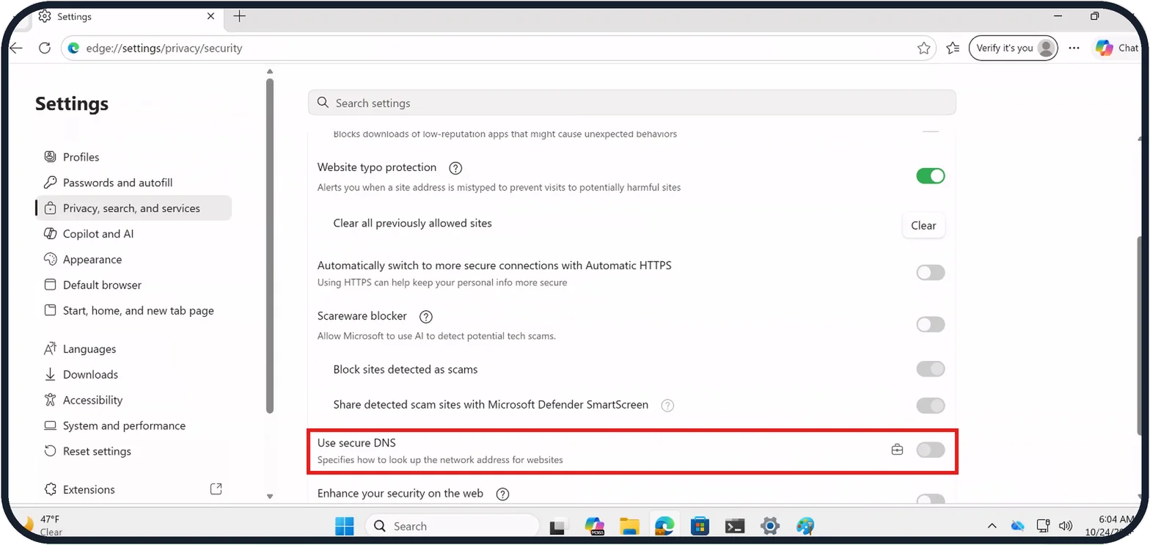Click the sidebar scroll down arrow
1150x545 pixels.
[x=270, y=497]
